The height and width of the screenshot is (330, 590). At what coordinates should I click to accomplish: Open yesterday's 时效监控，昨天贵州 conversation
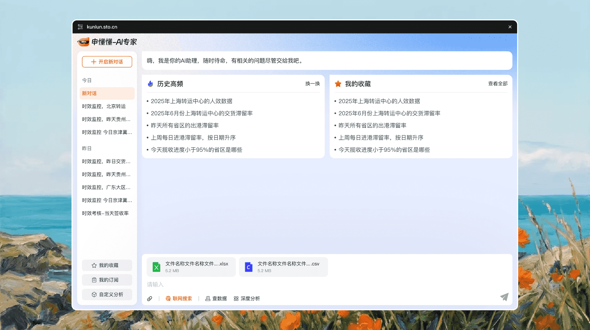(x=106, y=174)
